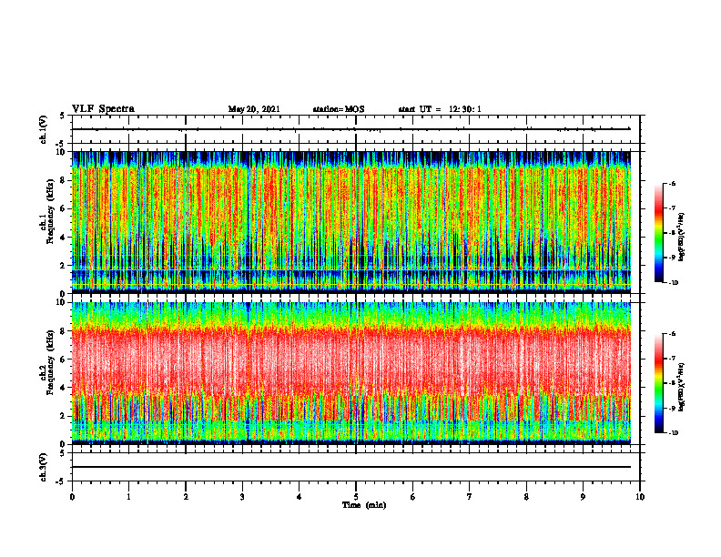The height and width of the screenshot is (557, 721).
Task: Click the "5" tick on the ch.1(V) axis
Action: point(63,116)
